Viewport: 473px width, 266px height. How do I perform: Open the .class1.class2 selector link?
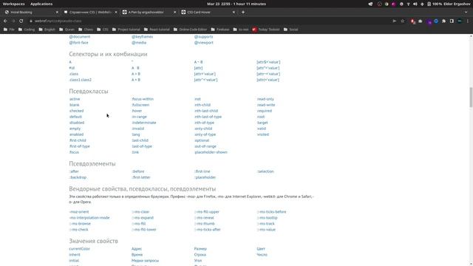pyautogui.click(x=81, y=80)
